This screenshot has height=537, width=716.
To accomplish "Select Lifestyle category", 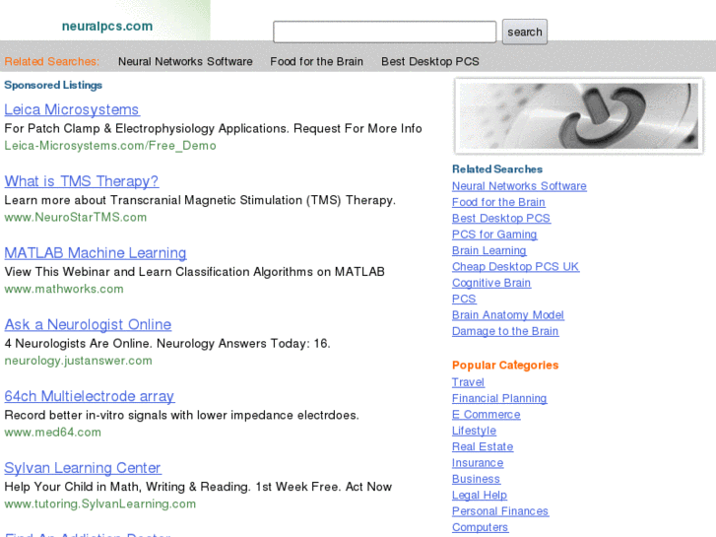I will pos(474,431).
